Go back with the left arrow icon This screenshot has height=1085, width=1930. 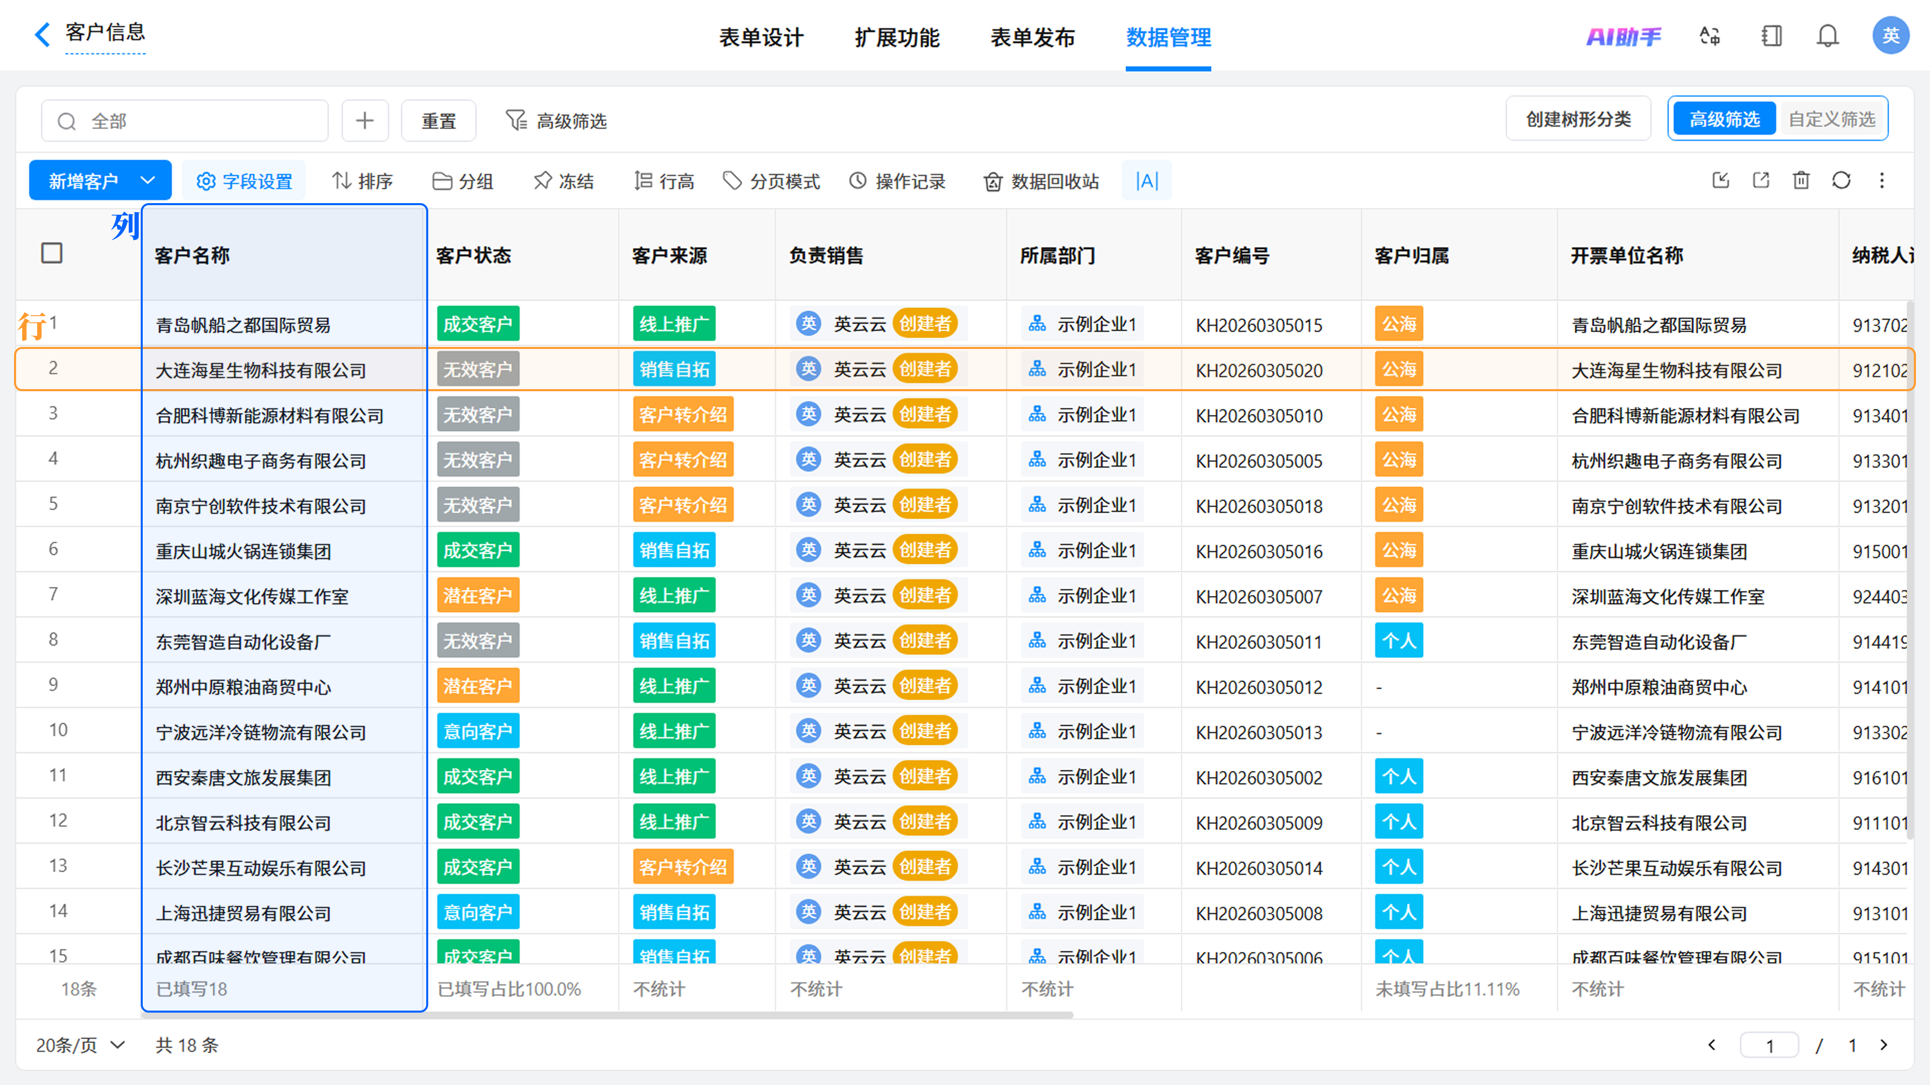coord(43,34)
